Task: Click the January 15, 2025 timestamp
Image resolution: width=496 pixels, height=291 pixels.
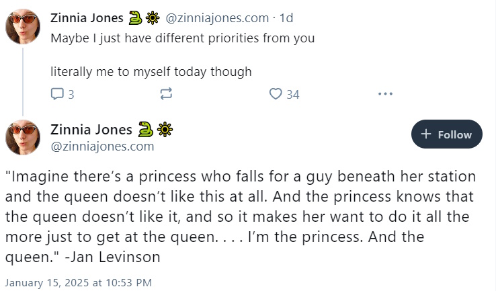Action: [x=79, y=282]
